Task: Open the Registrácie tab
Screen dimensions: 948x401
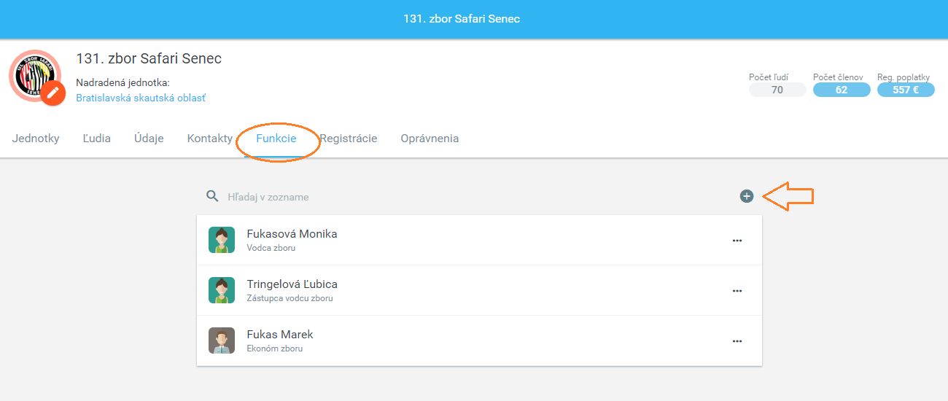Action: click(348, 139)
